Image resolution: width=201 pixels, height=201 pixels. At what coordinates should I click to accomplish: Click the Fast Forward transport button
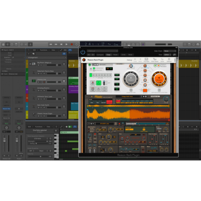coord(56,44)
